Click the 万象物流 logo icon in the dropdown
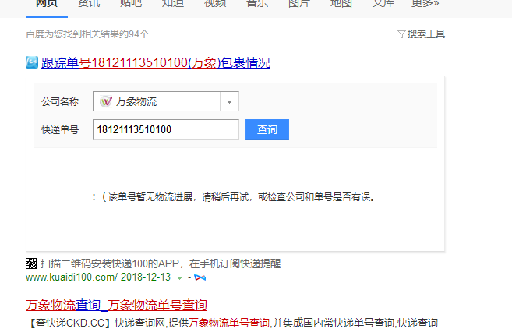This screenshot has width=512, height=332. click(x=106, y=101)
